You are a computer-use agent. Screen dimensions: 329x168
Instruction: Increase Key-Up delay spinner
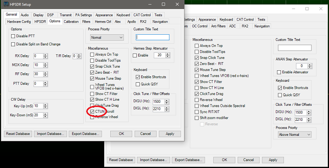coord(45,105)
